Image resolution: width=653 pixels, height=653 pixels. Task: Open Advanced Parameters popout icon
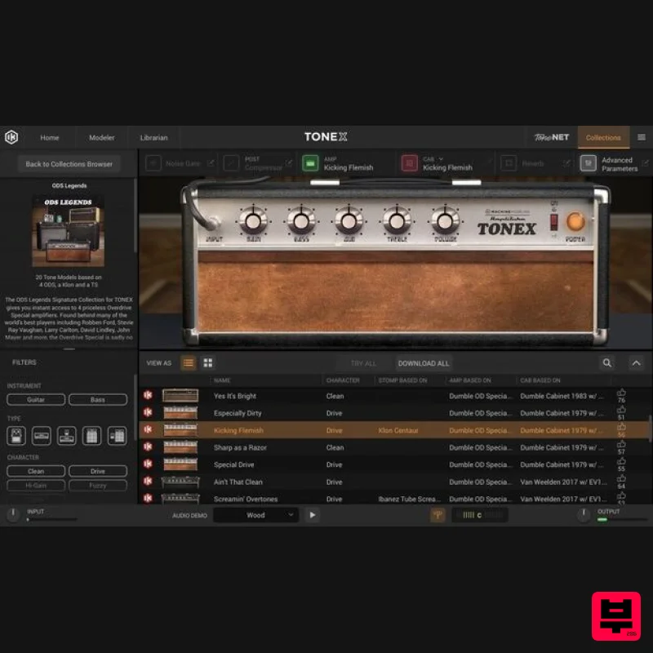645,162
